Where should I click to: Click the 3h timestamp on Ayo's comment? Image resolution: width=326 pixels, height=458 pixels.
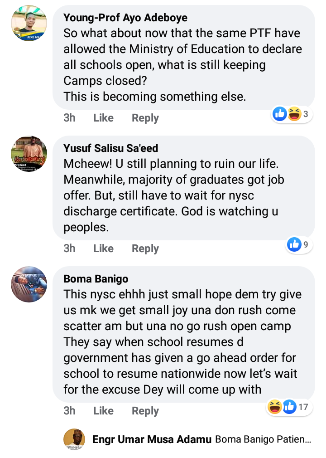pyautogui.click(x=69, y=118)
